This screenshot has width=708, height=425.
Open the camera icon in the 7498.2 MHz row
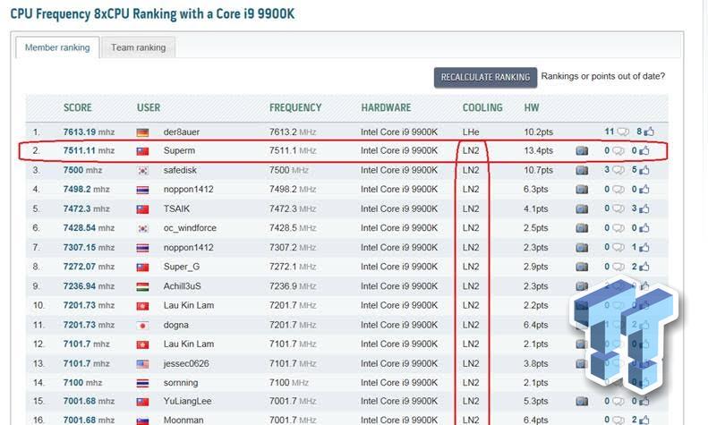pos(582,190)
